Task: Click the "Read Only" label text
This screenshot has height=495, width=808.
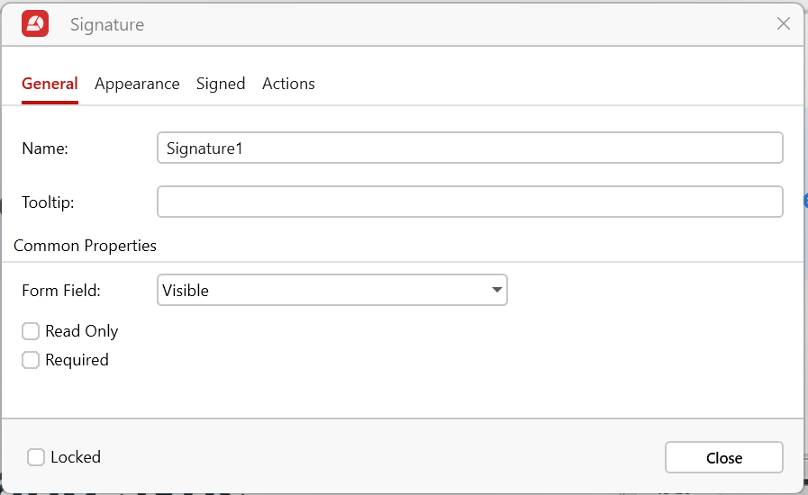Action: [x=82, y=331]
